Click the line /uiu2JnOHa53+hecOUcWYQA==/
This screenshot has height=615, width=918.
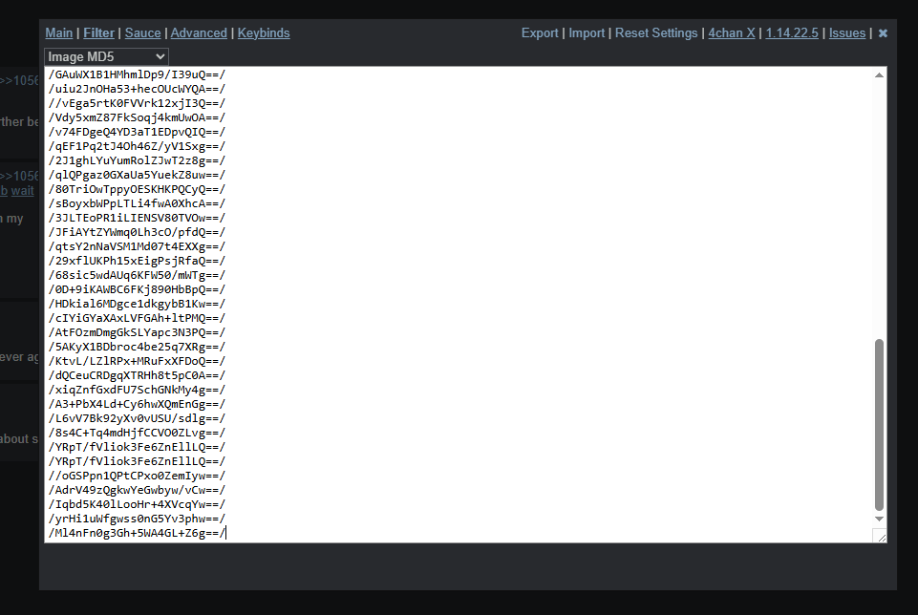click(137, 89)
